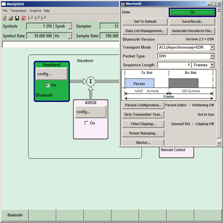
Task: Click the Save floppy disk toolbar icon
Action: [x=17, y=18]
